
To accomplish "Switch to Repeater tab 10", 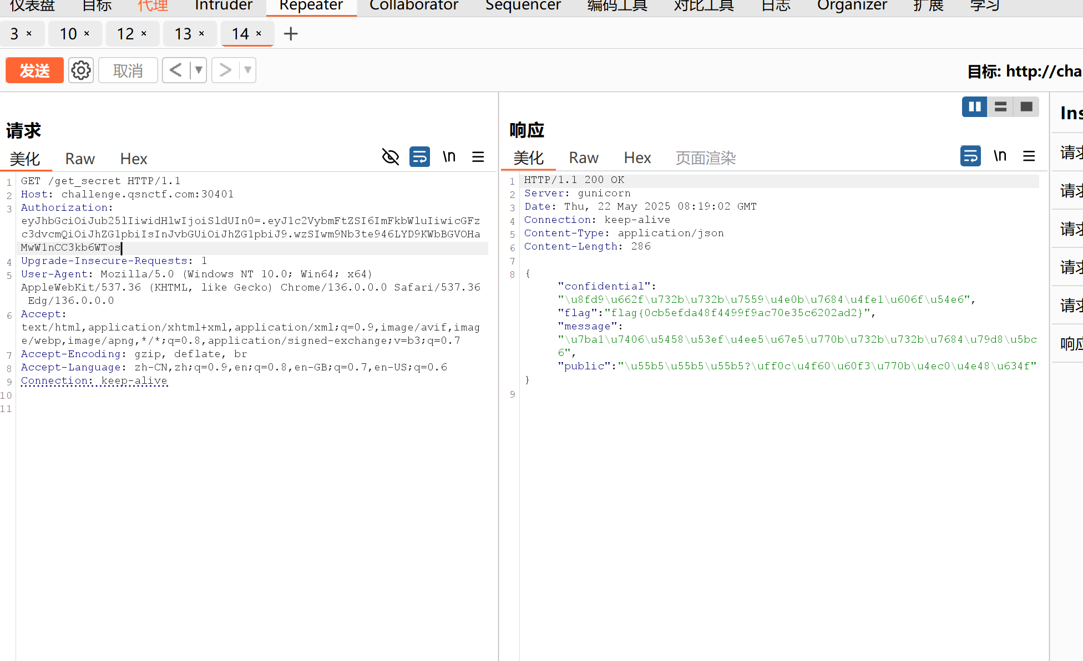I will point(68,34).
